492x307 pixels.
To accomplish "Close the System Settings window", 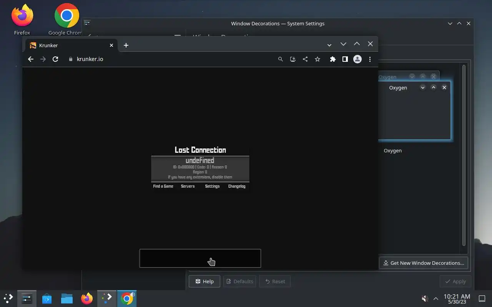I will point(469,23).
